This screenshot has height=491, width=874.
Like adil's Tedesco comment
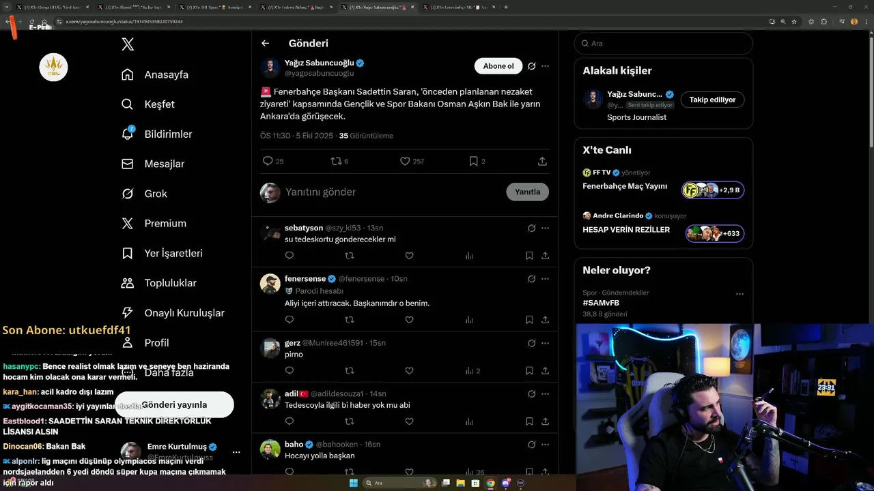click(x=409, y=421)
